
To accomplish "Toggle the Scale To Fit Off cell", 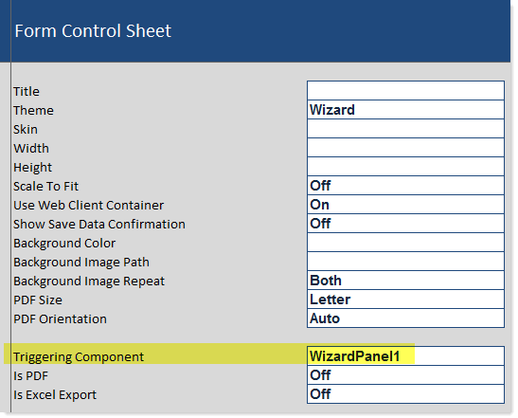I will coord(405,185).
